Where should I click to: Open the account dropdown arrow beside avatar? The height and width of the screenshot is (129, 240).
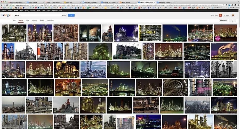pyautogui.click(x=235, y=15)
